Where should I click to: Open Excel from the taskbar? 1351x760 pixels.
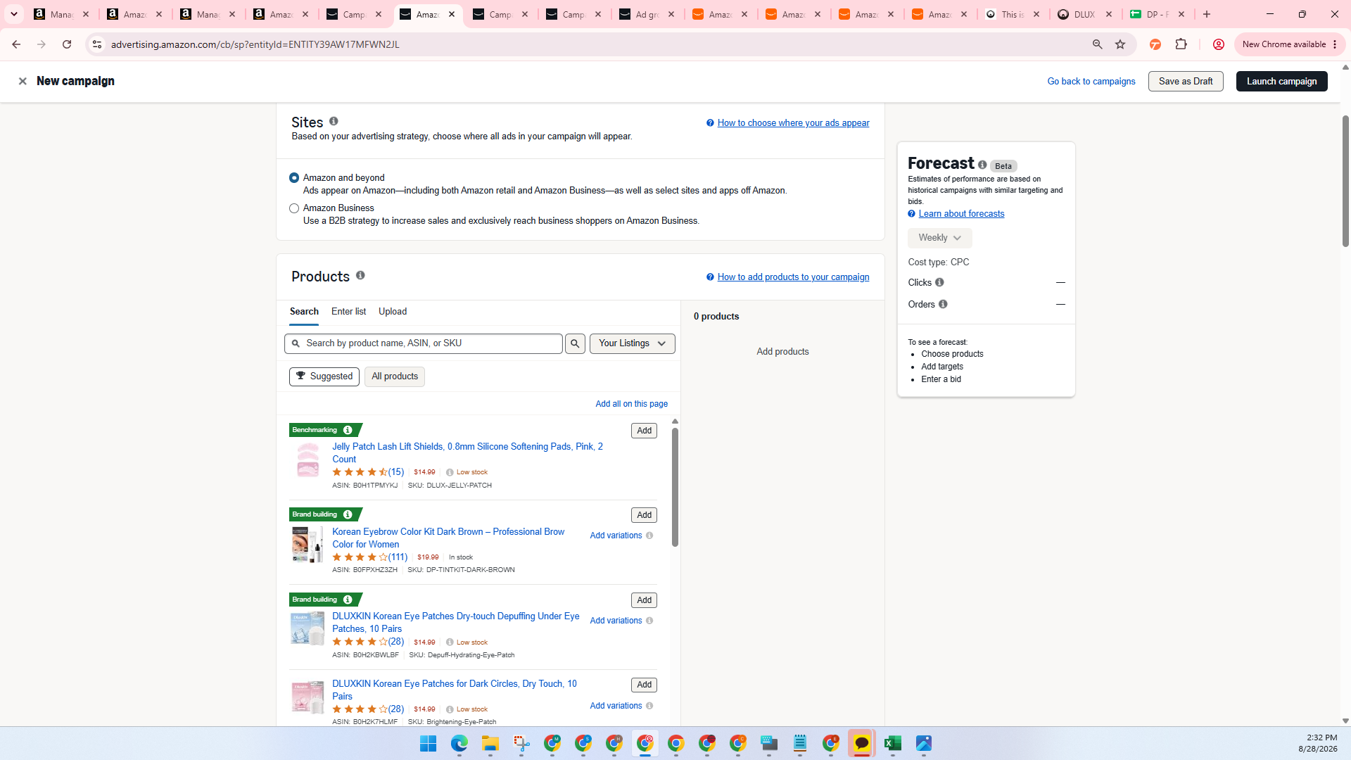click(x=893, y=744)
